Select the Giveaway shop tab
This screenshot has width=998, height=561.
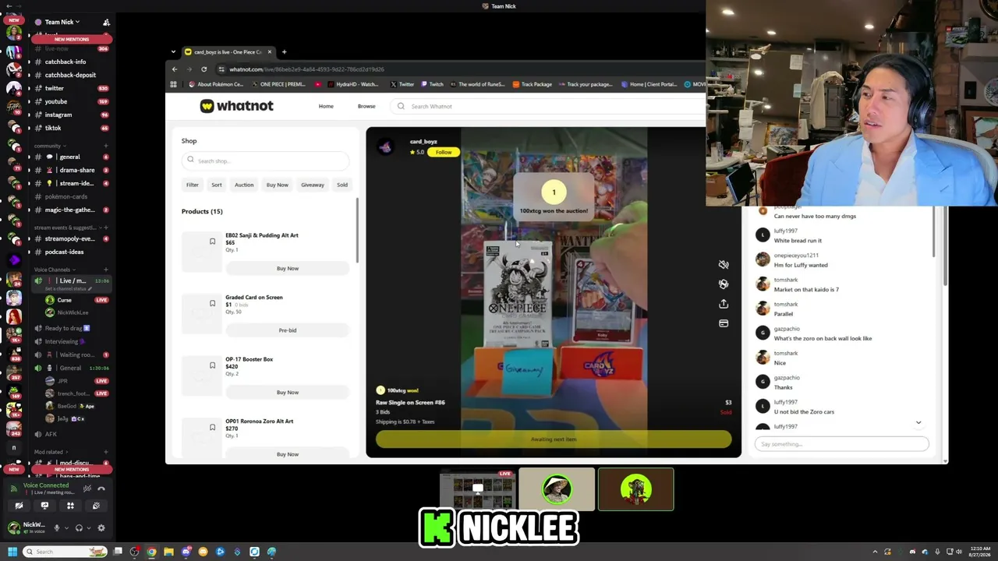(x=313, y=185)
